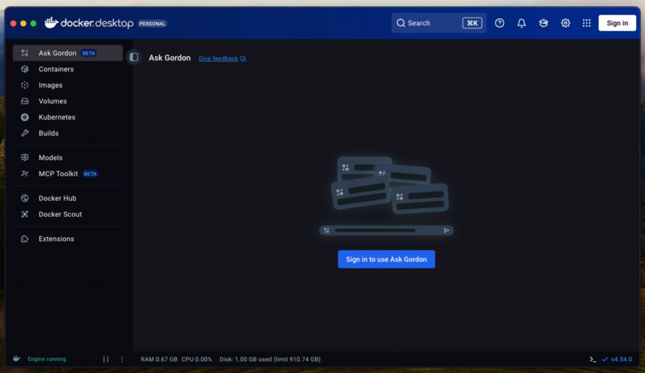
Task: Toggle sidebar collapse panel button
Action: [134, 57]
